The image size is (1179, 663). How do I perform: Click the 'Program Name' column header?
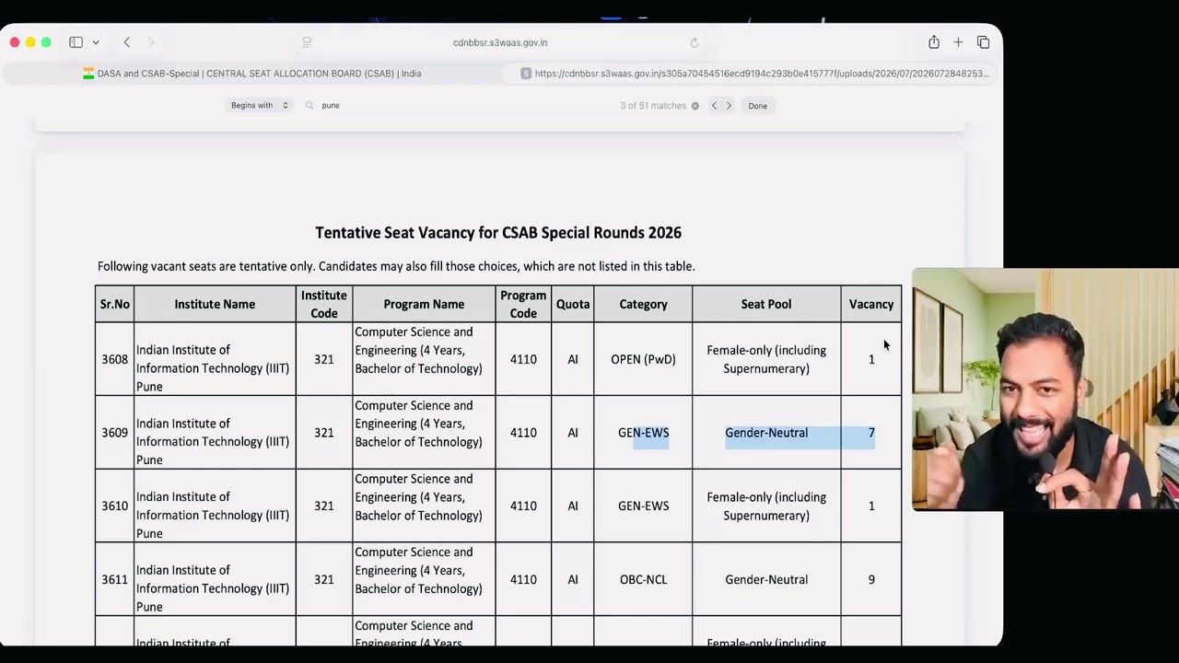click(424, 304)
